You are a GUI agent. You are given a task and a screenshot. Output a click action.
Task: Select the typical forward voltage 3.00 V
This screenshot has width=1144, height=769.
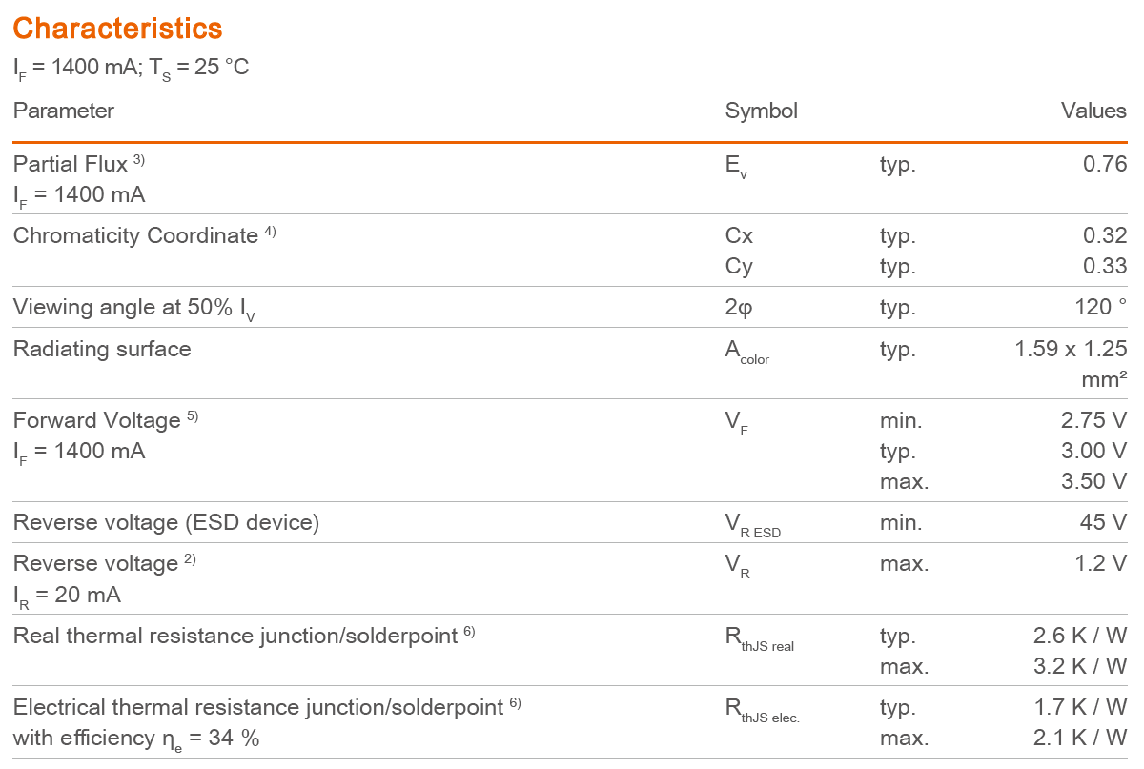tap(1093, 451)
